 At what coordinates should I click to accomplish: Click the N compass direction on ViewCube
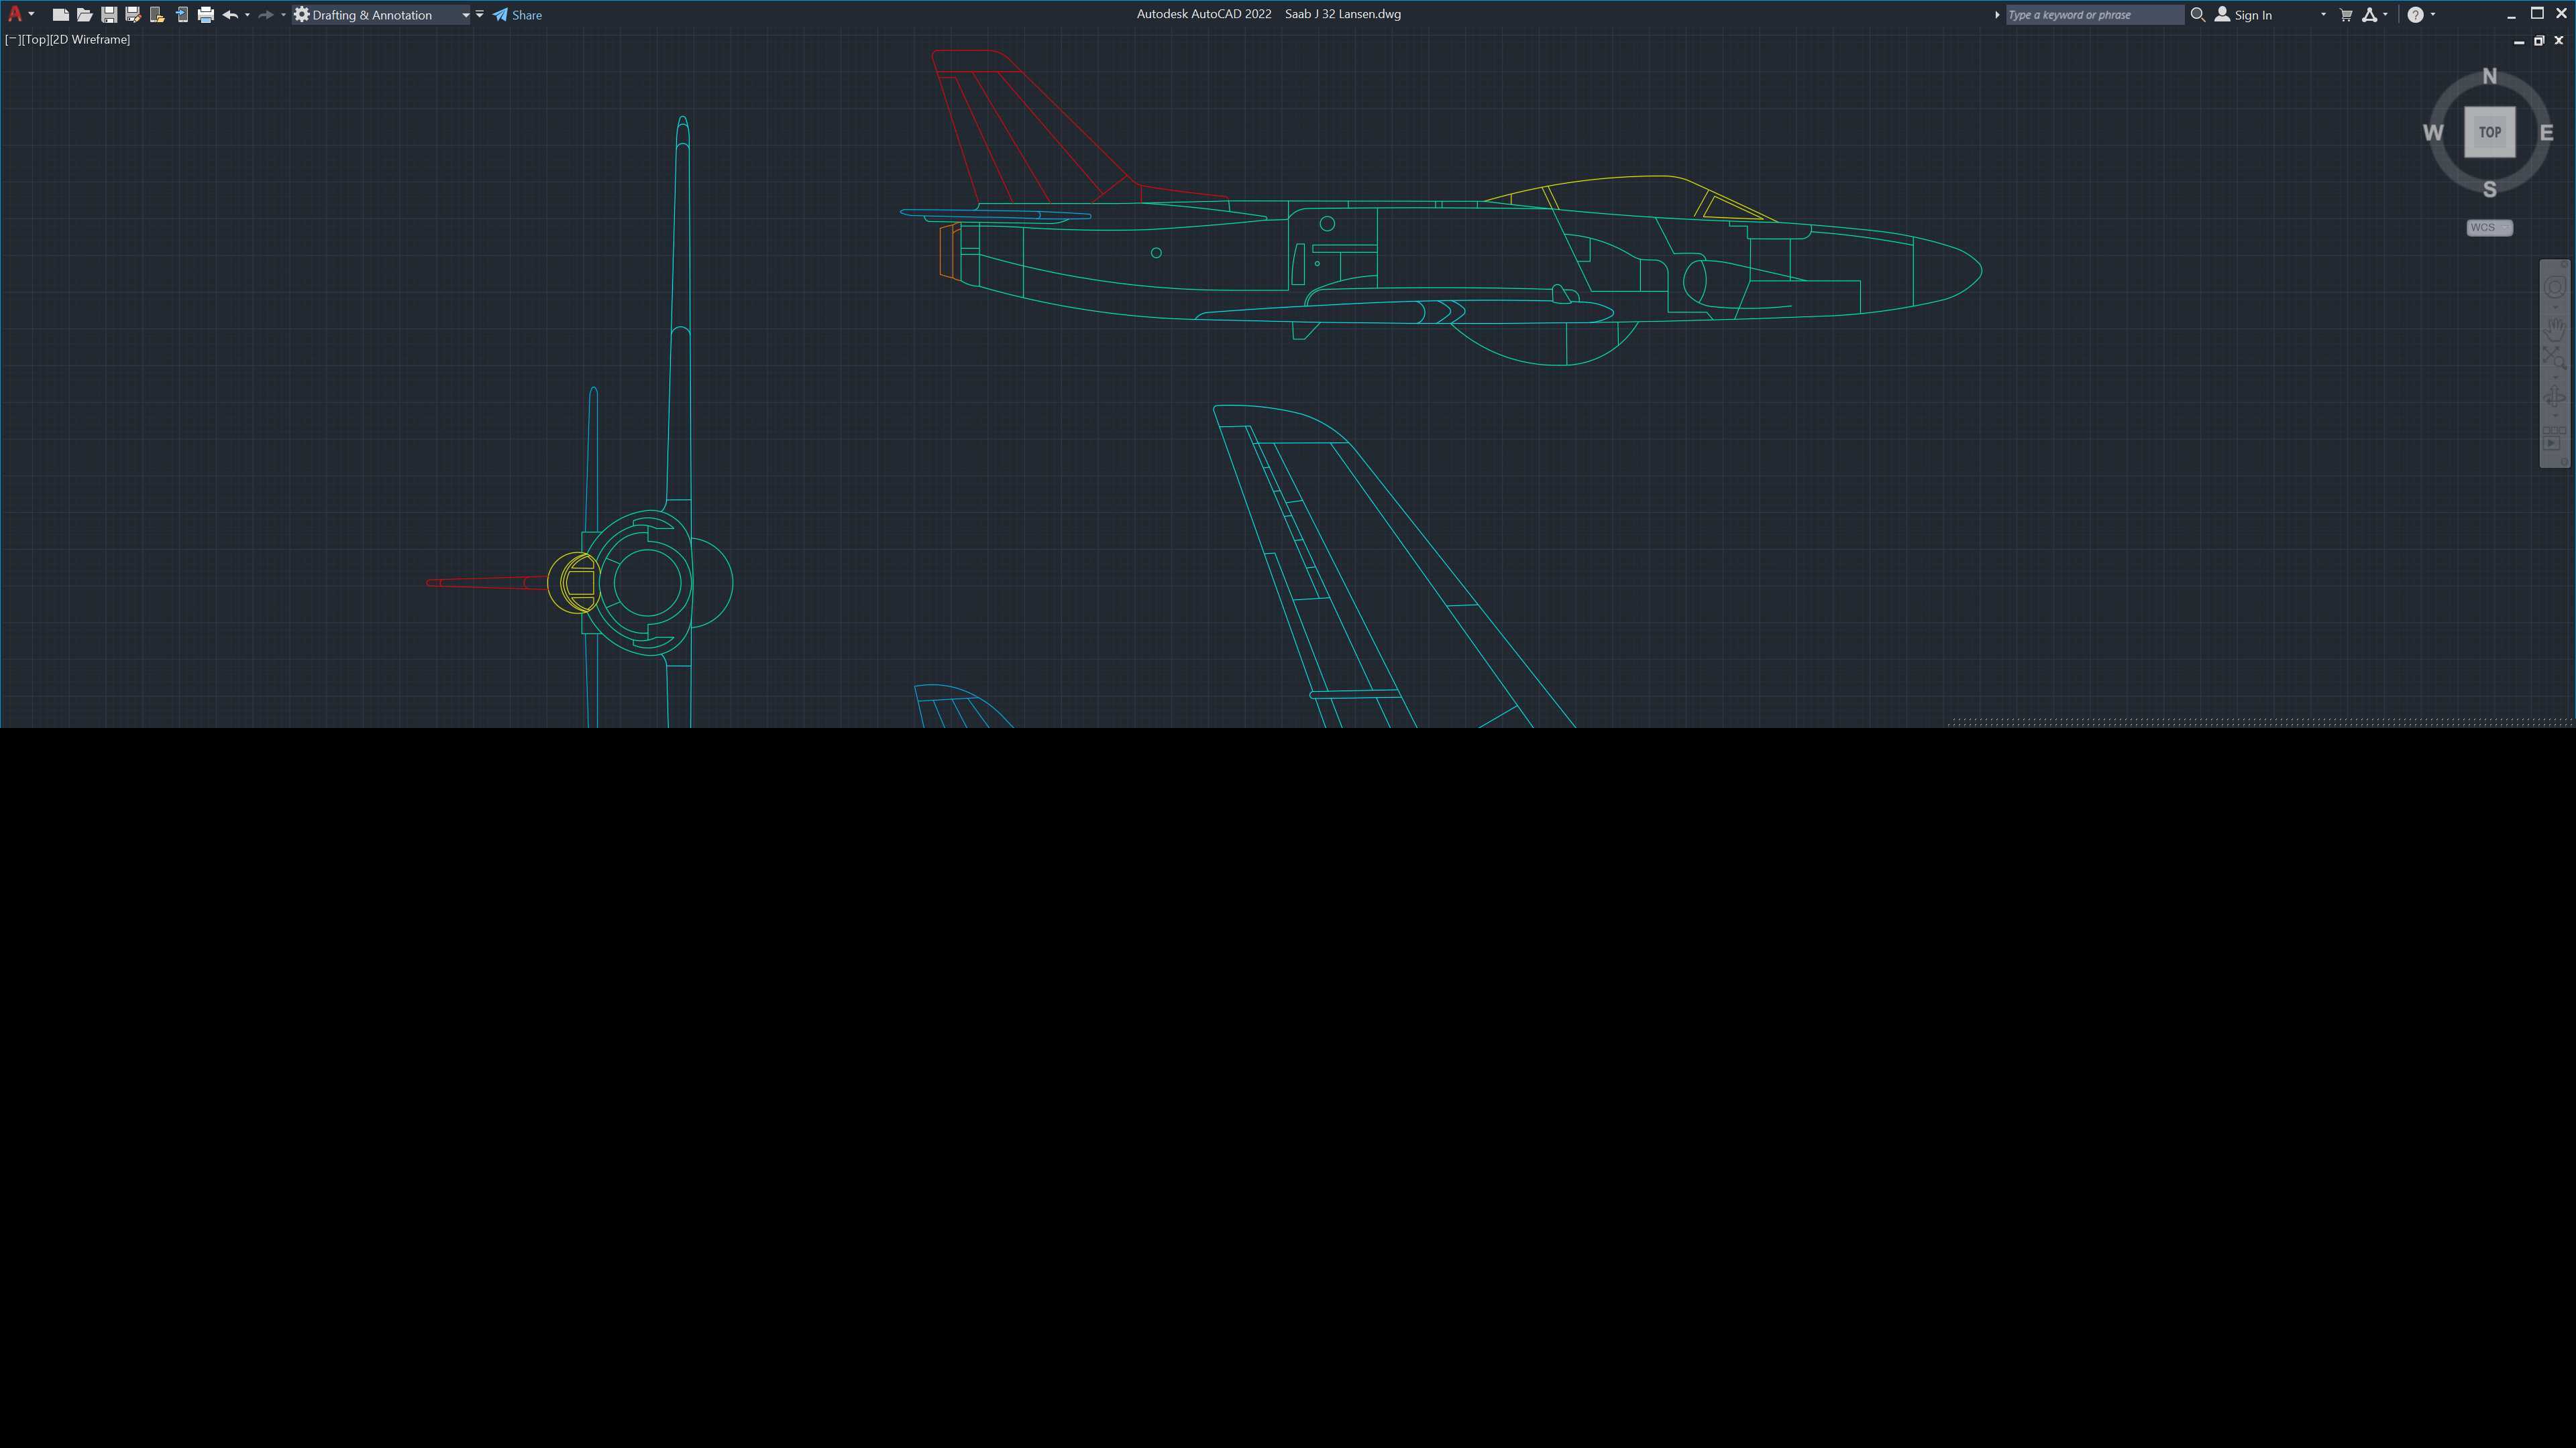coord(2489,76)
